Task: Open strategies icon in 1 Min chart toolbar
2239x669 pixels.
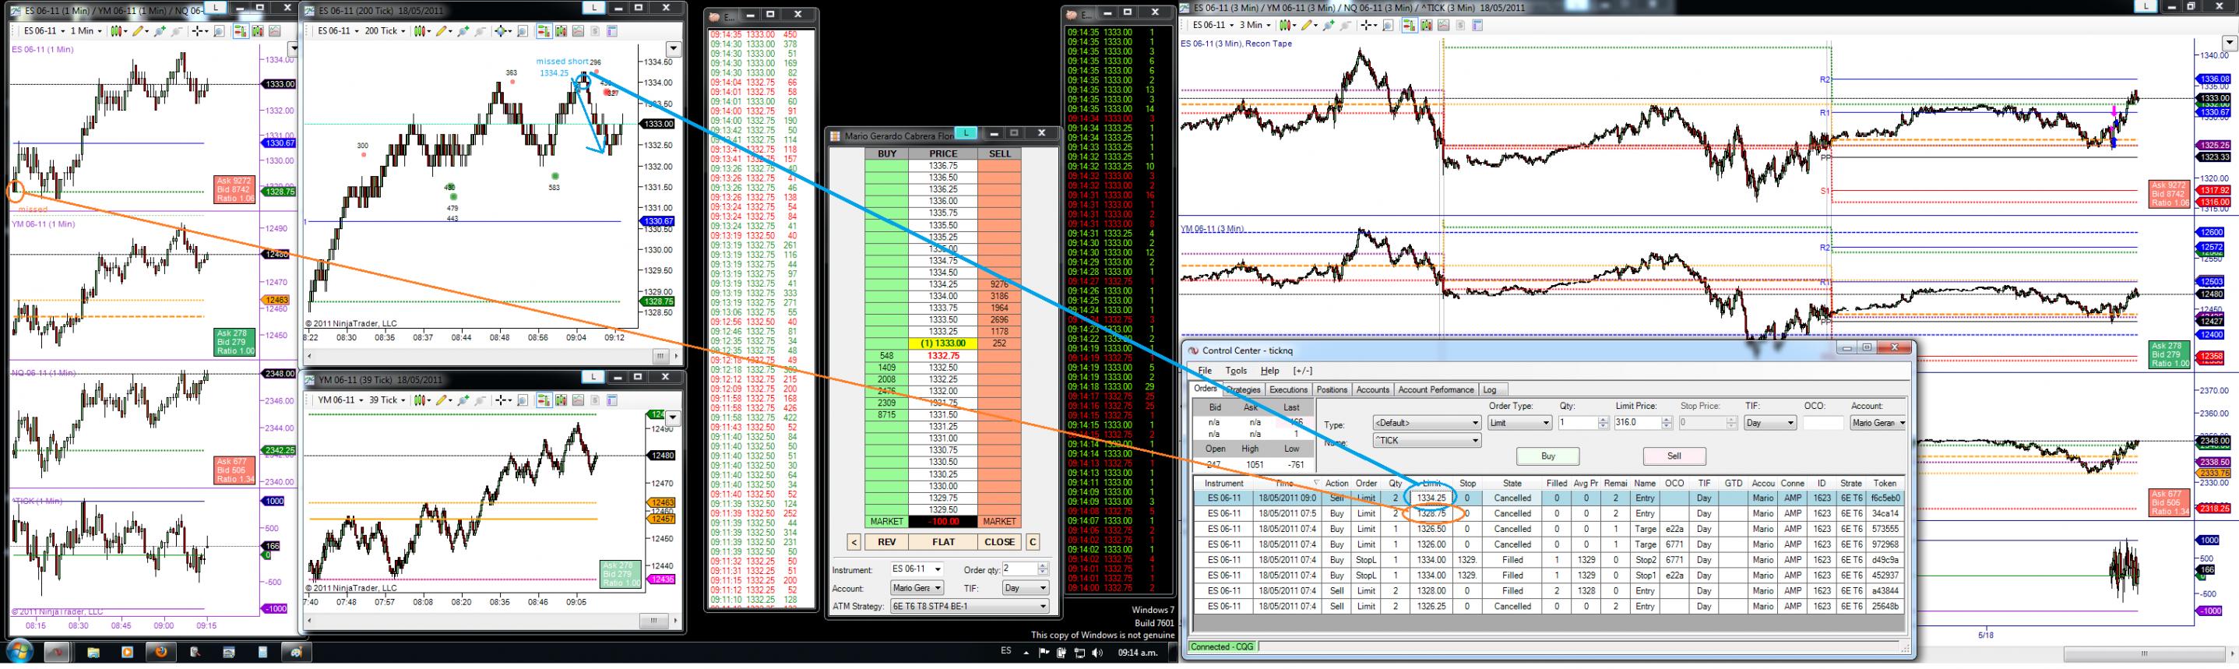Action: 275,30
